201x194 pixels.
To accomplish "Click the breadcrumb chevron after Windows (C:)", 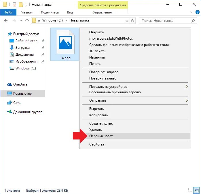I will (x=66, y=21).
